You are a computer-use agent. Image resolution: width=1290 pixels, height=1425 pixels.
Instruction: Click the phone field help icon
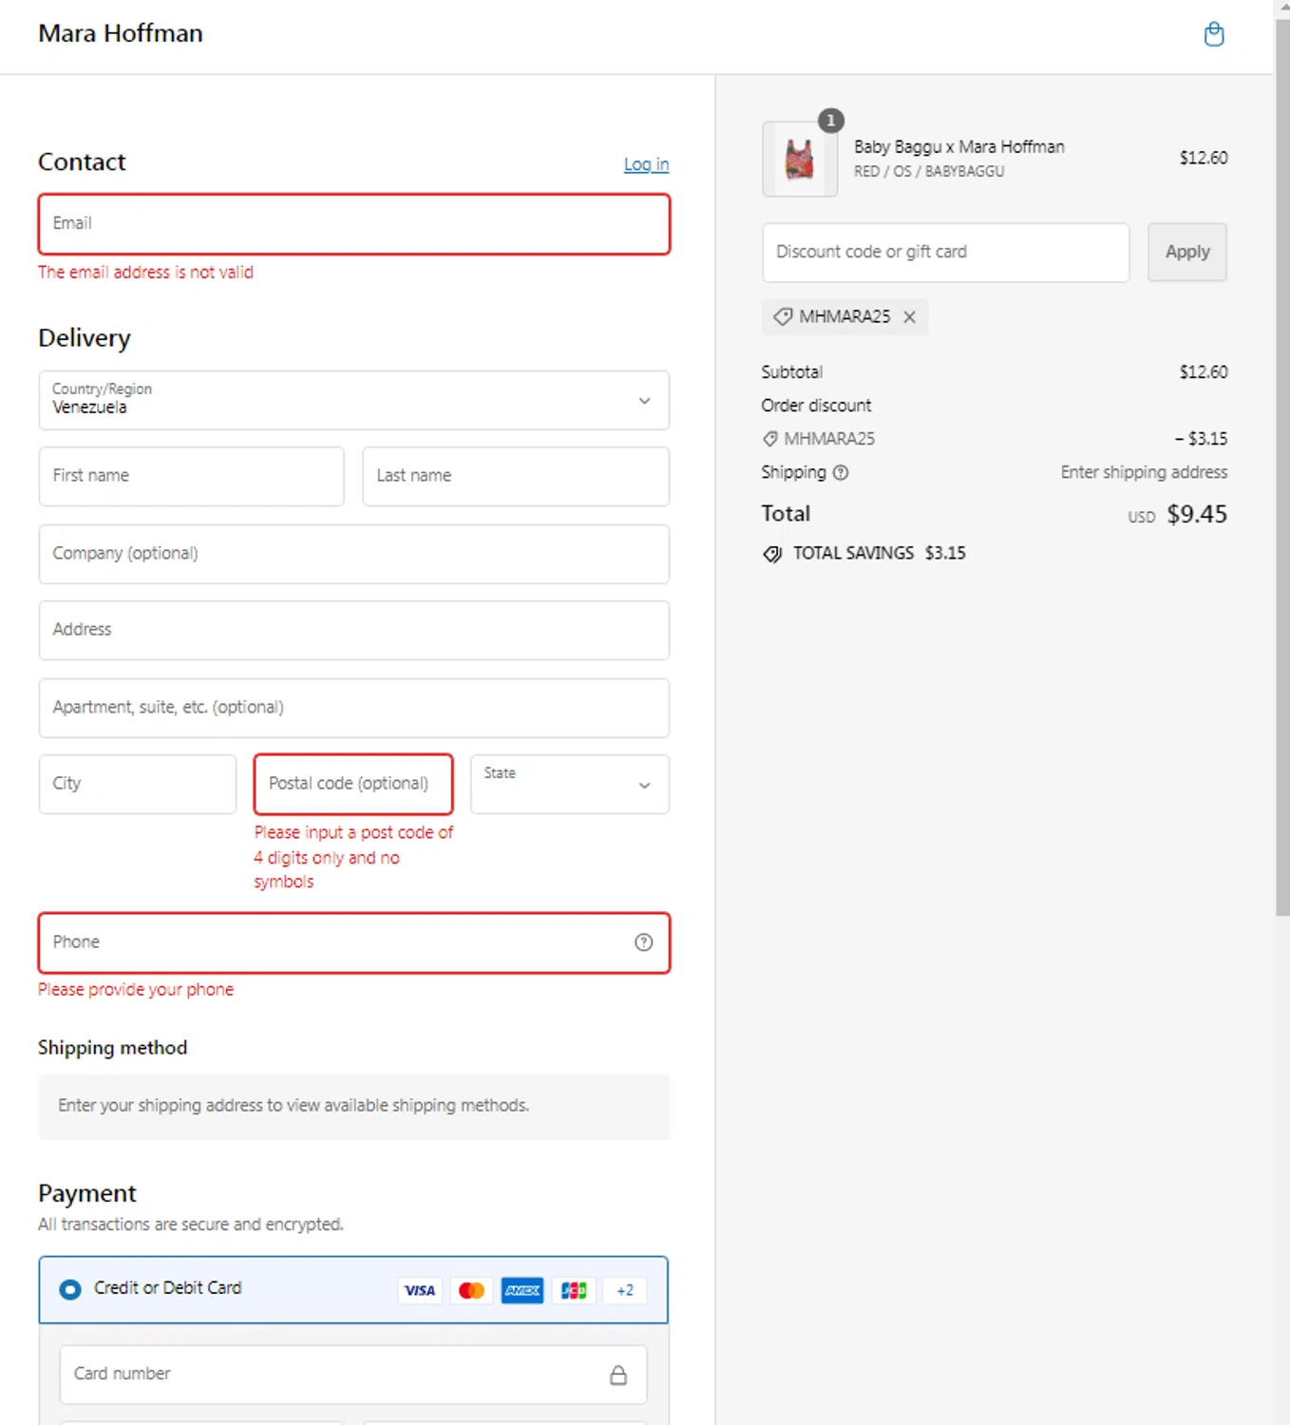(644, 942)
